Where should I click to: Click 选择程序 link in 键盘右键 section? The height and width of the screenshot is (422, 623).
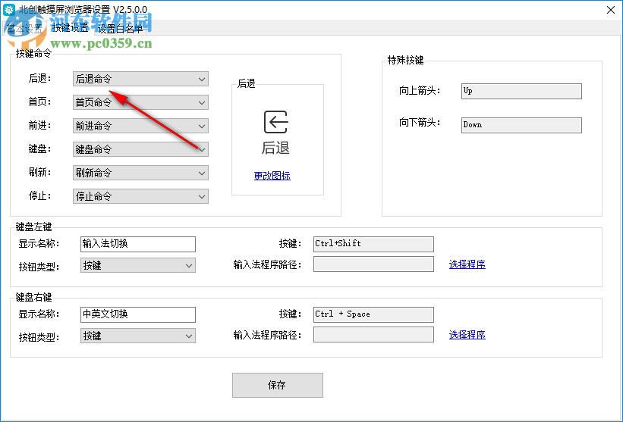click(467, 335)
